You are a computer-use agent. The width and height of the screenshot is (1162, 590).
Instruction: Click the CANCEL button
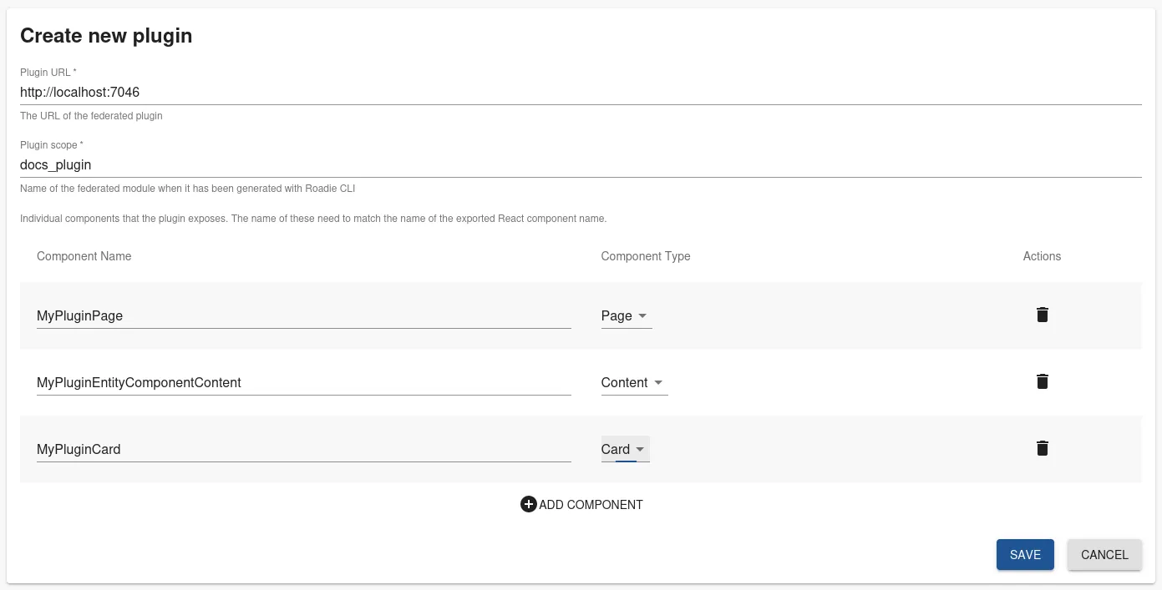[x=1104, y=554]
